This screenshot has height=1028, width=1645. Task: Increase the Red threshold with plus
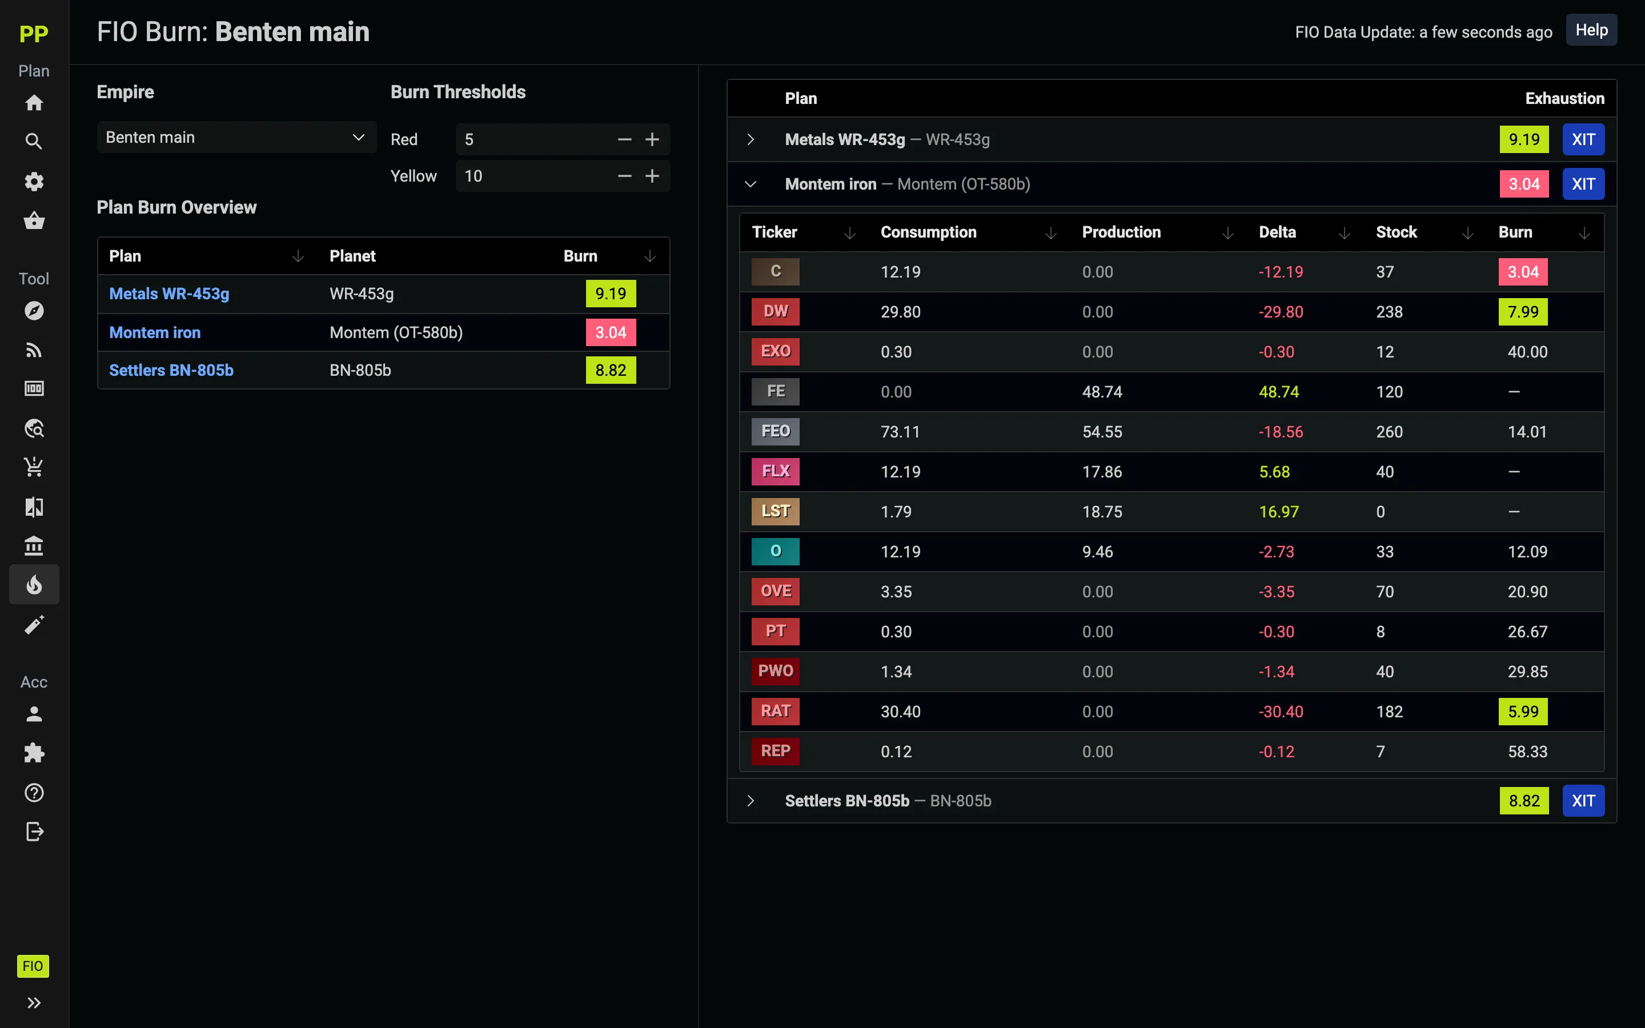point(652,139)
